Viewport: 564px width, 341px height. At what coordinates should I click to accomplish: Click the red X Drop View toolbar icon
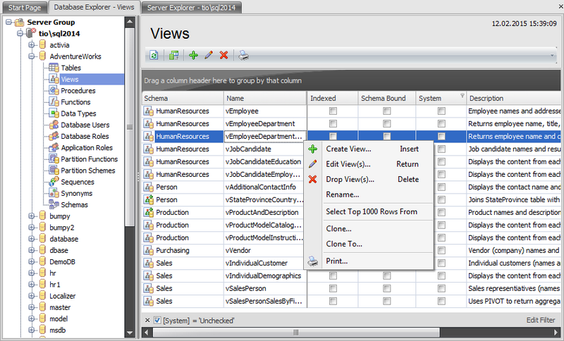pos(223,55)
